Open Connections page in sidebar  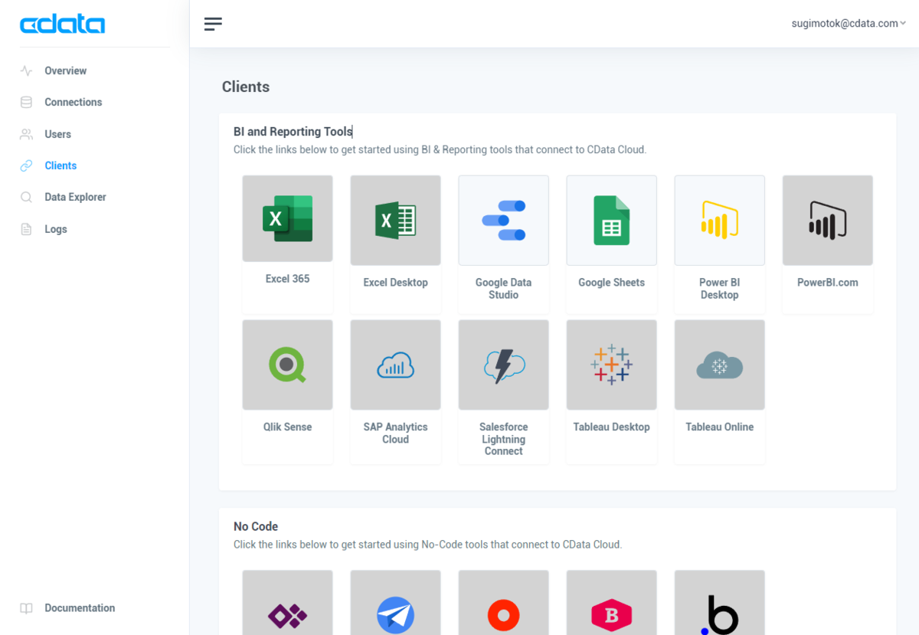pos(73,102)
